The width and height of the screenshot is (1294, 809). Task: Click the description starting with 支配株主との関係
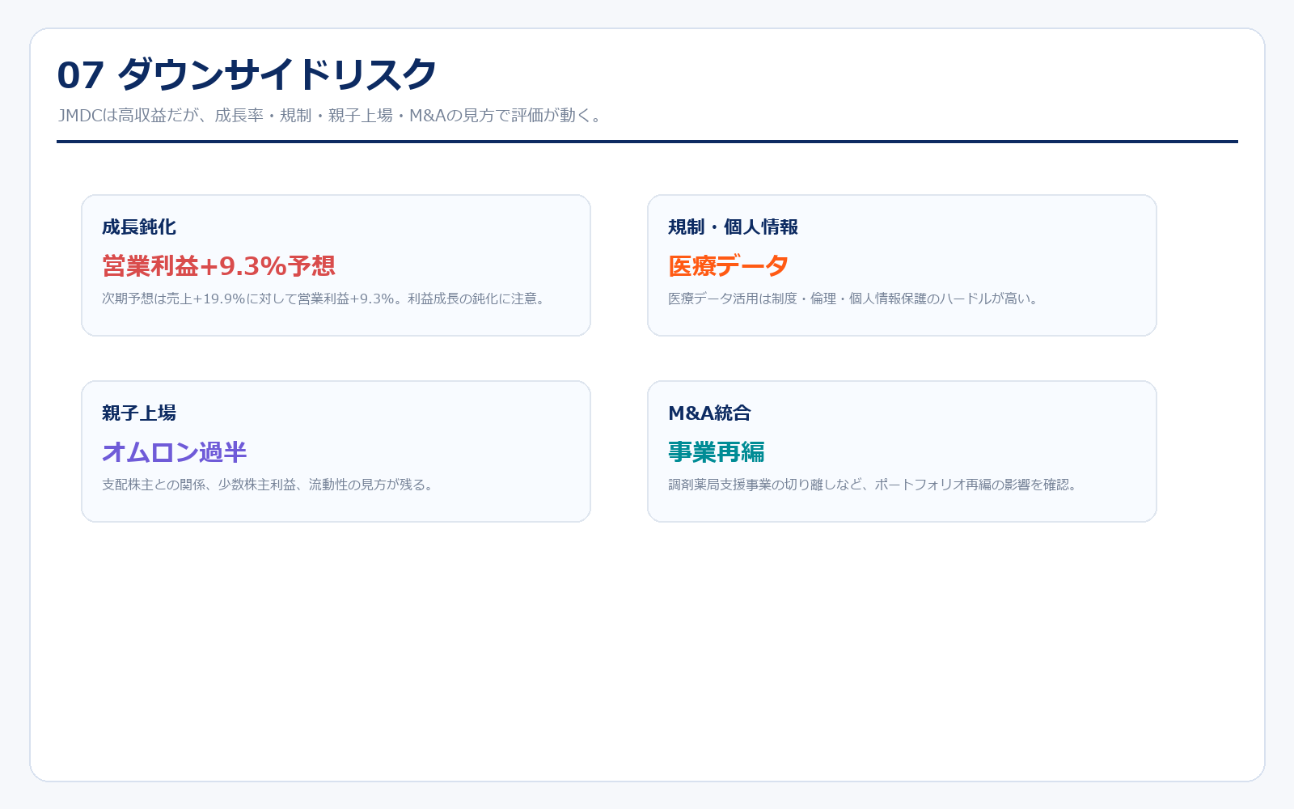[x=269, y=485]
